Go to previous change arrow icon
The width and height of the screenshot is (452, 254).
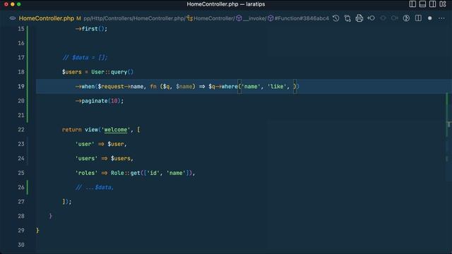click(371, 18)
